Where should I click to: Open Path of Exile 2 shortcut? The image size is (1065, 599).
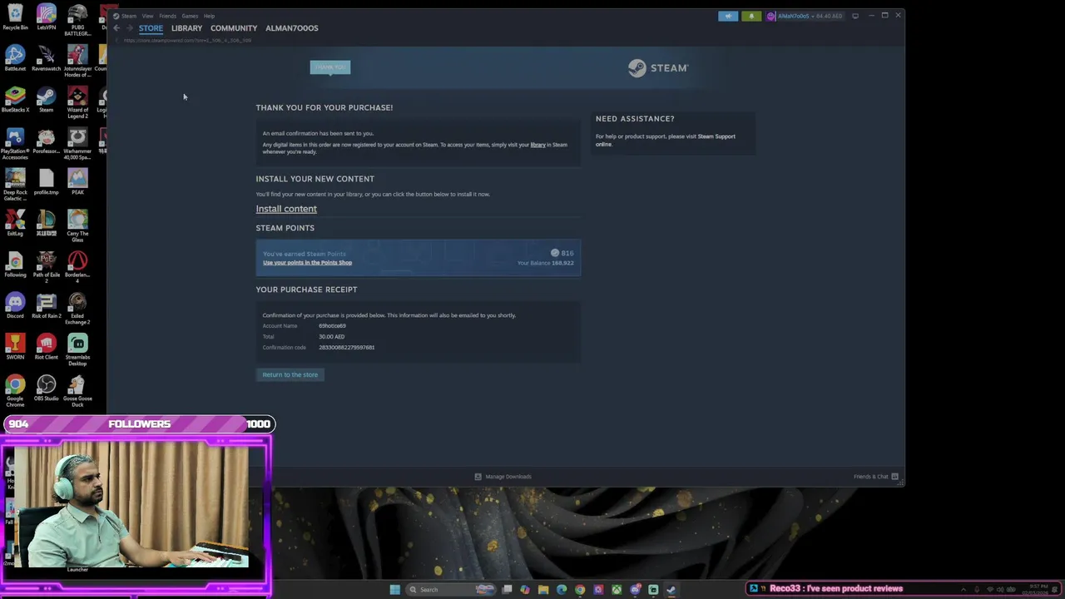(x=47, y=267)
